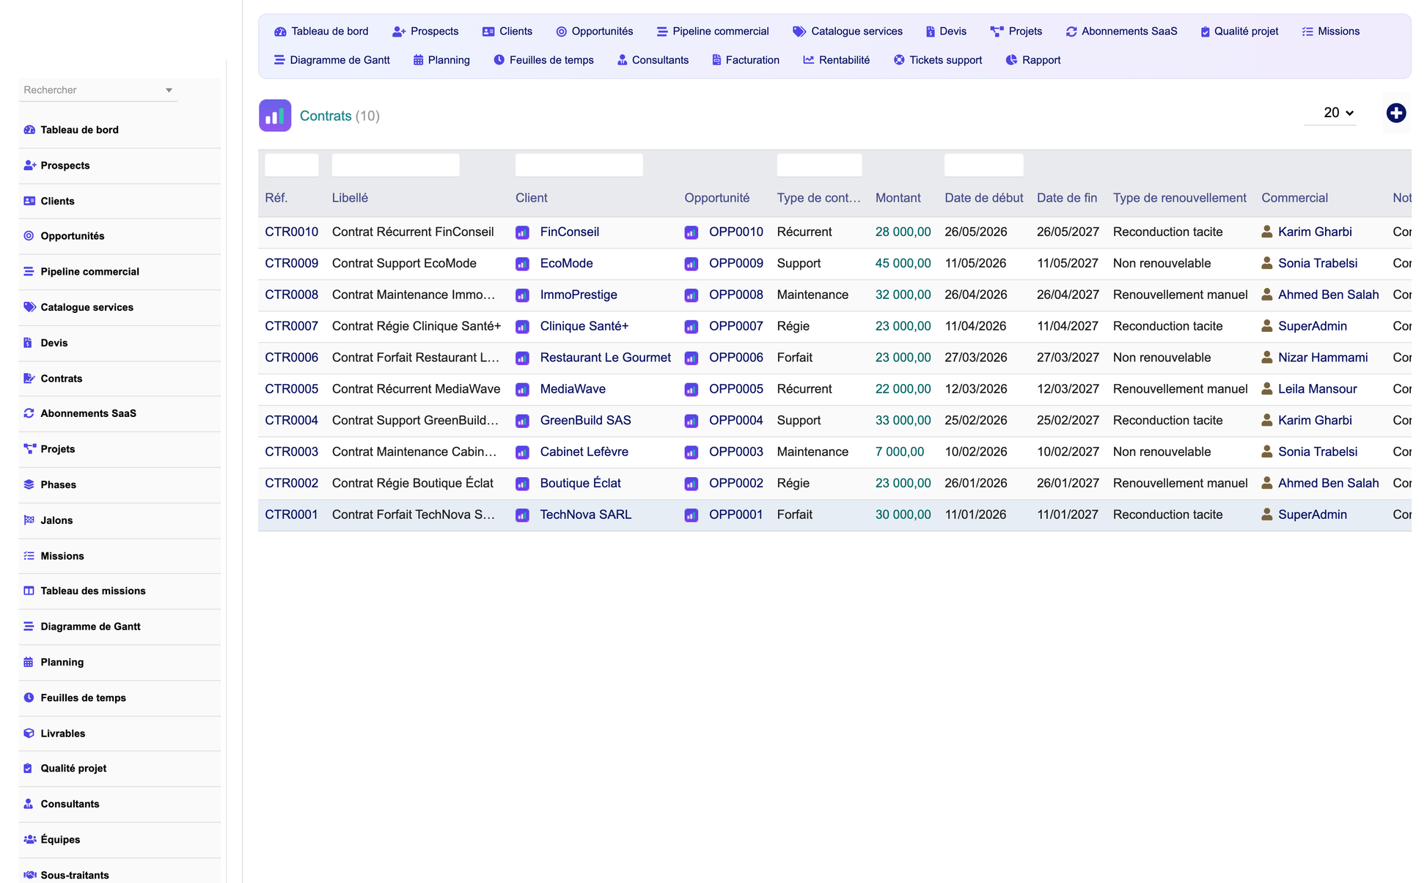Click the user icon beside Karim Gharbi in CTR0010 row
This screenshot has height=883, width=1427.
point(1266,232)
